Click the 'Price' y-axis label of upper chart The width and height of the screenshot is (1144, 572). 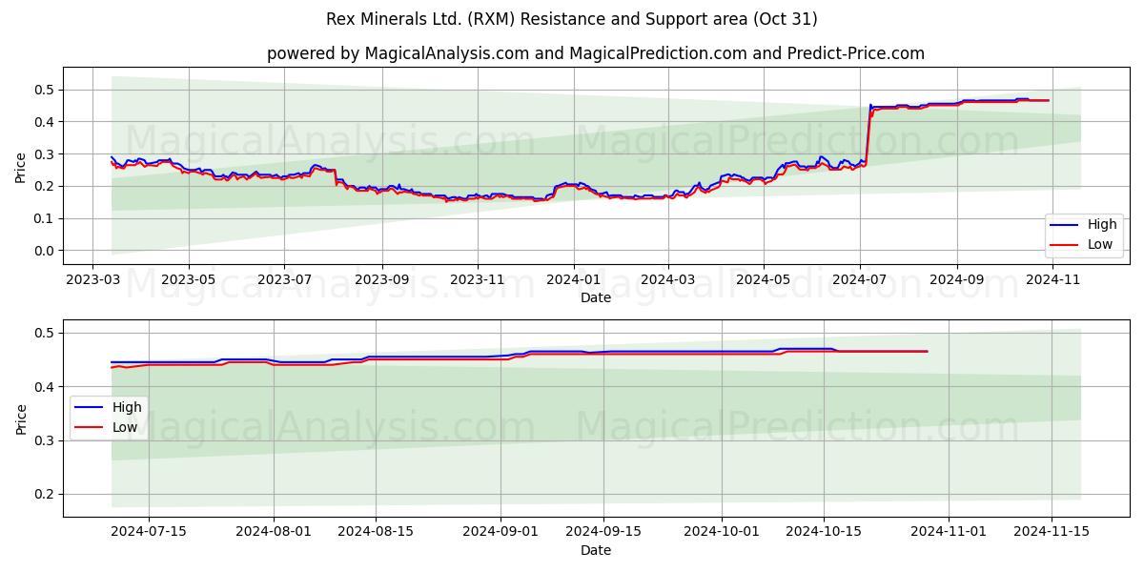click(21, 166)
